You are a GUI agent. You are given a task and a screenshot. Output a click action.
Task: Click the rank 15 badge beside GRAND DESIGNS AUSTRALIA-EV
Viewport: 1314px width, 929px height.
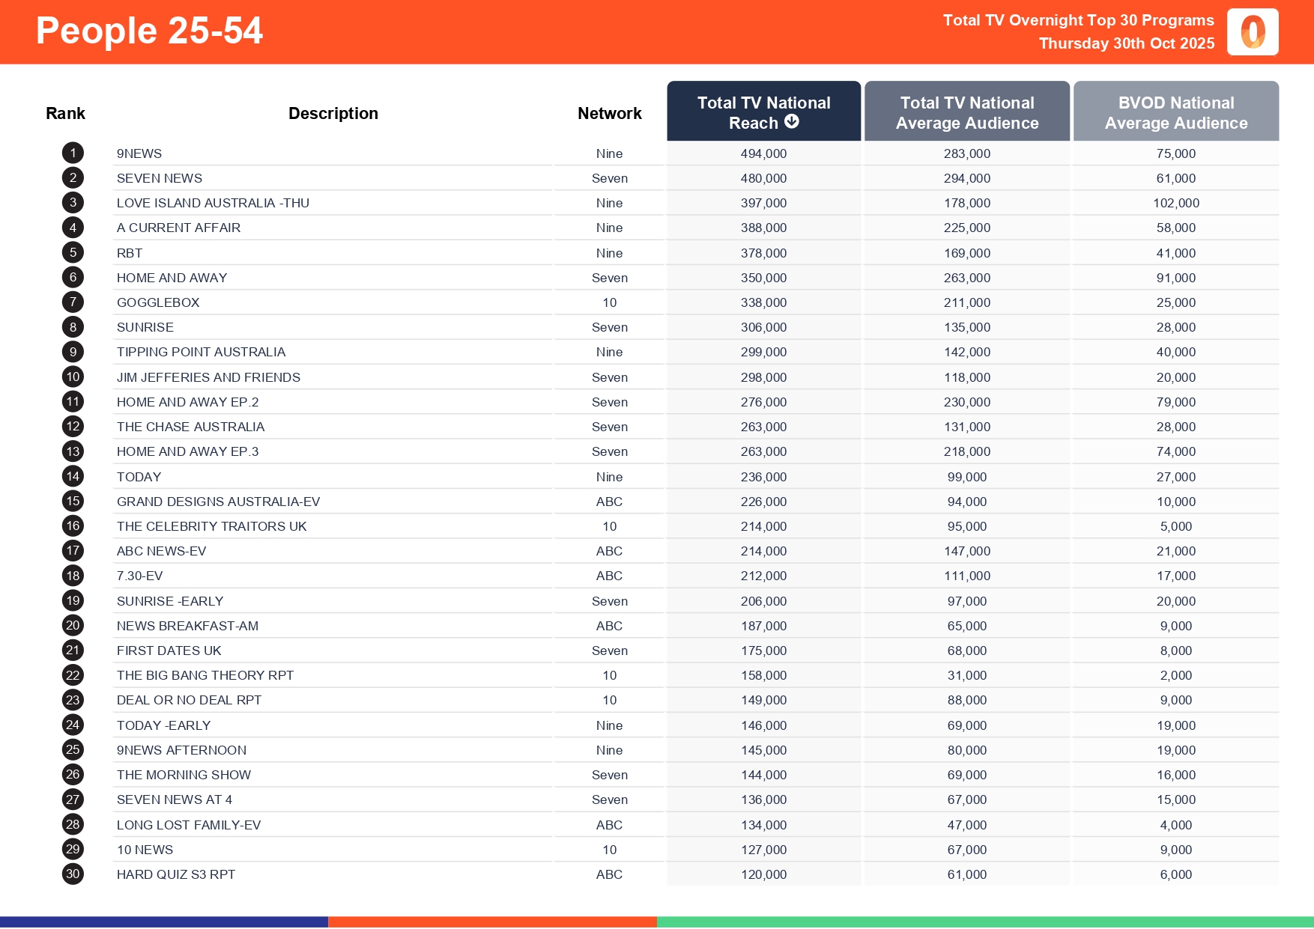pos(72,501)
